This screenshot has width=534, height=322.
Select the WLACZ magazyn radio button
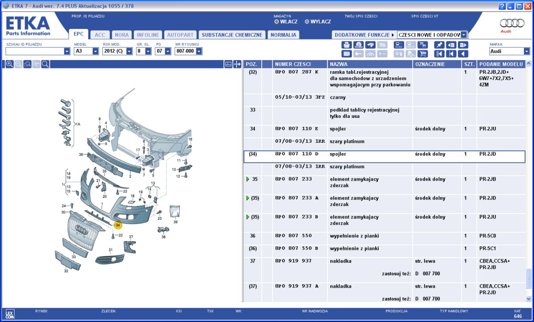(x=277, y=21)
